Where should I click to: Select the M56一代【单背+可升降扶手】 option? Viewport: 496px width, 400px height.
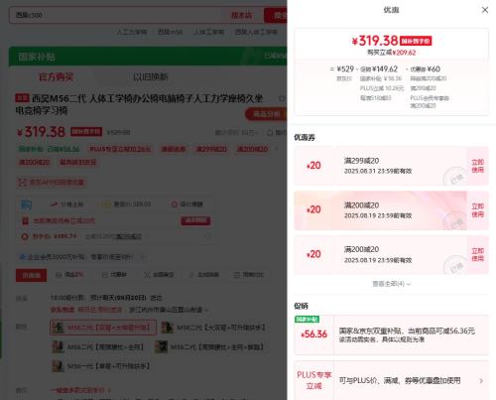101,366
